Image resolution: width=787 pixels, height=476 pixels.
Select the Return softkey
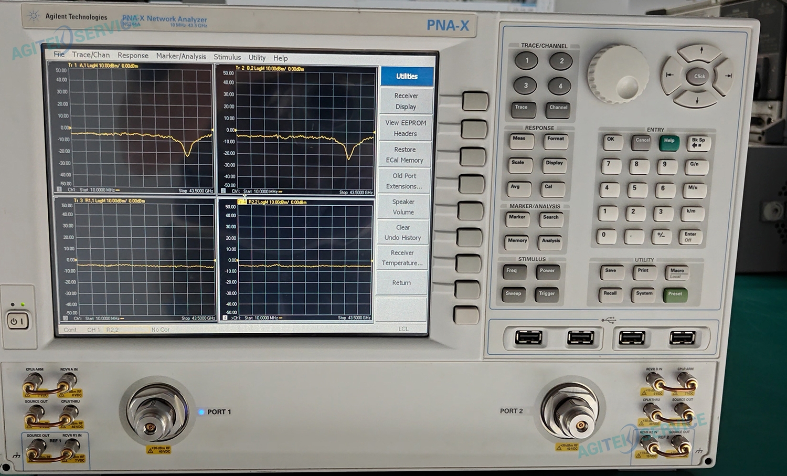click(402, 282)
